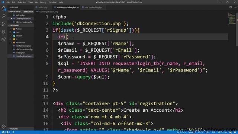Open the Debug menu

click(x=43, y=2)
